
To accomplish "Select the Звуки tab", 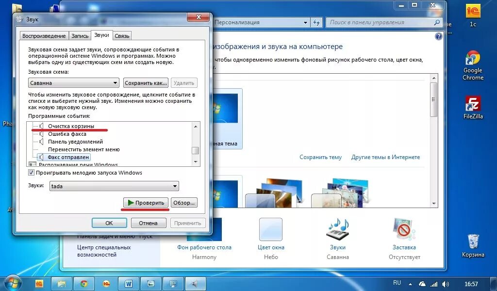I will point(101,35).
